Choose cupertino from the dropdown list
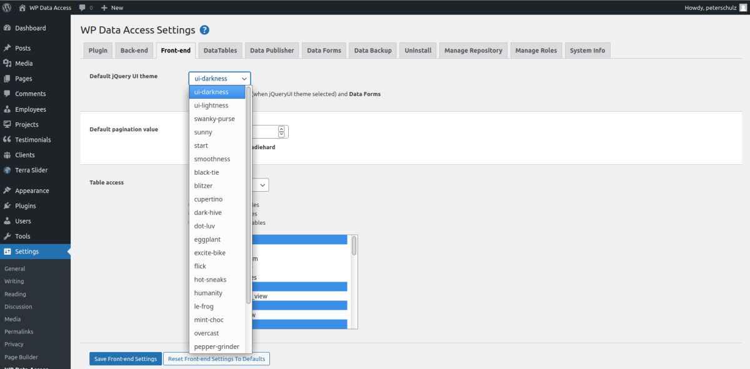The height and width of the screenshot is (369, 750). click(217, 199)
